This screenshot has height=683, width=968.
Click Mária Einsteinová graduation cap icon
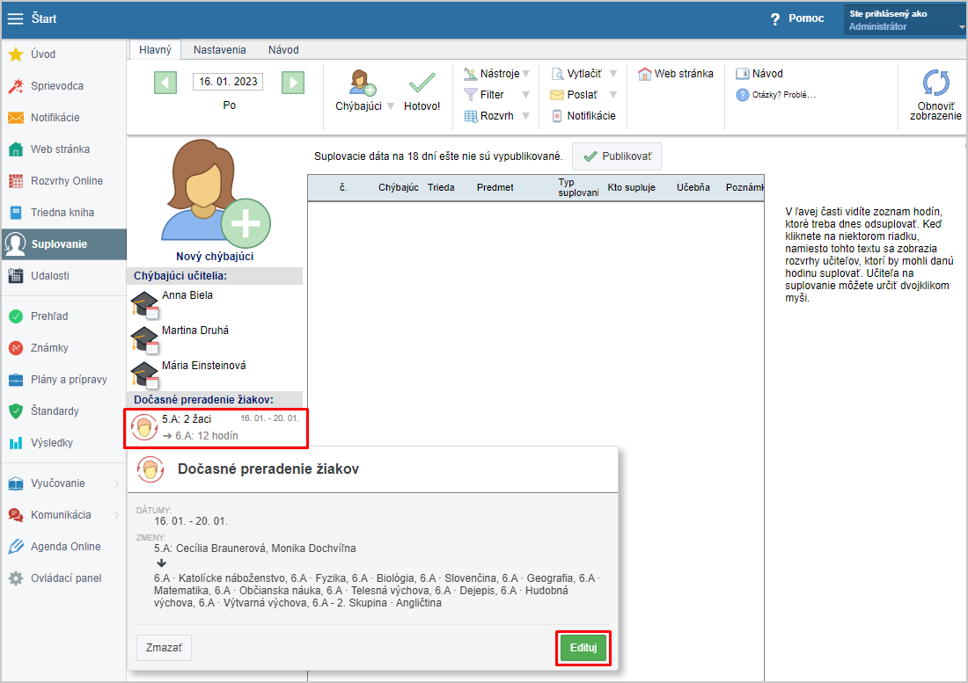[x=145, y=374]
